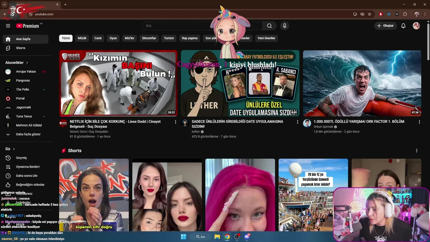
Task: Select the Tümü filter chip
Action: [x=66, y=38]
